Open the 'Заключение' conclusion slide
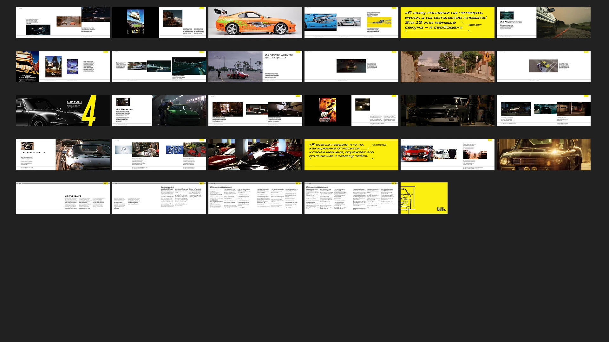Screen dimensions: 609x342 [63, 198]
